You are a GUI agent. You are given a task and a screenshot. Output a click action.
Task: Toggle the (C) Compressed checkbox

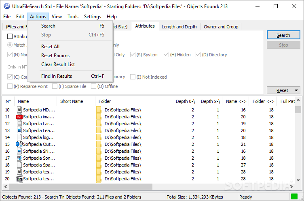(10, 77)
